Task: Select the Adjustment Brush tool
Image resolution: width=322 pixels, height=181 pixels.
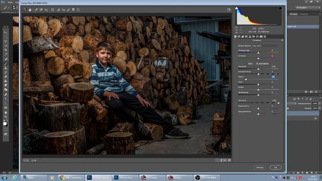Action: [68, 10]
